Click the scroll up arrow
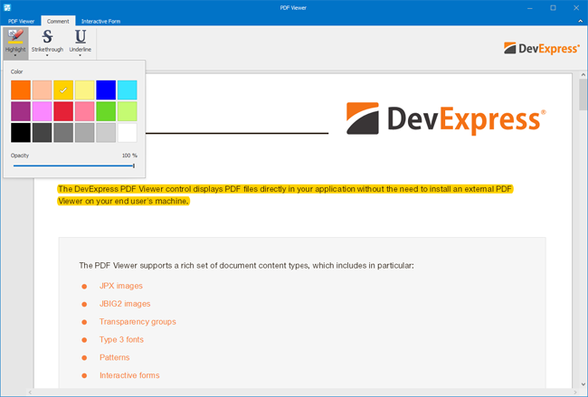The image size is (588, 397). [583, 75]
